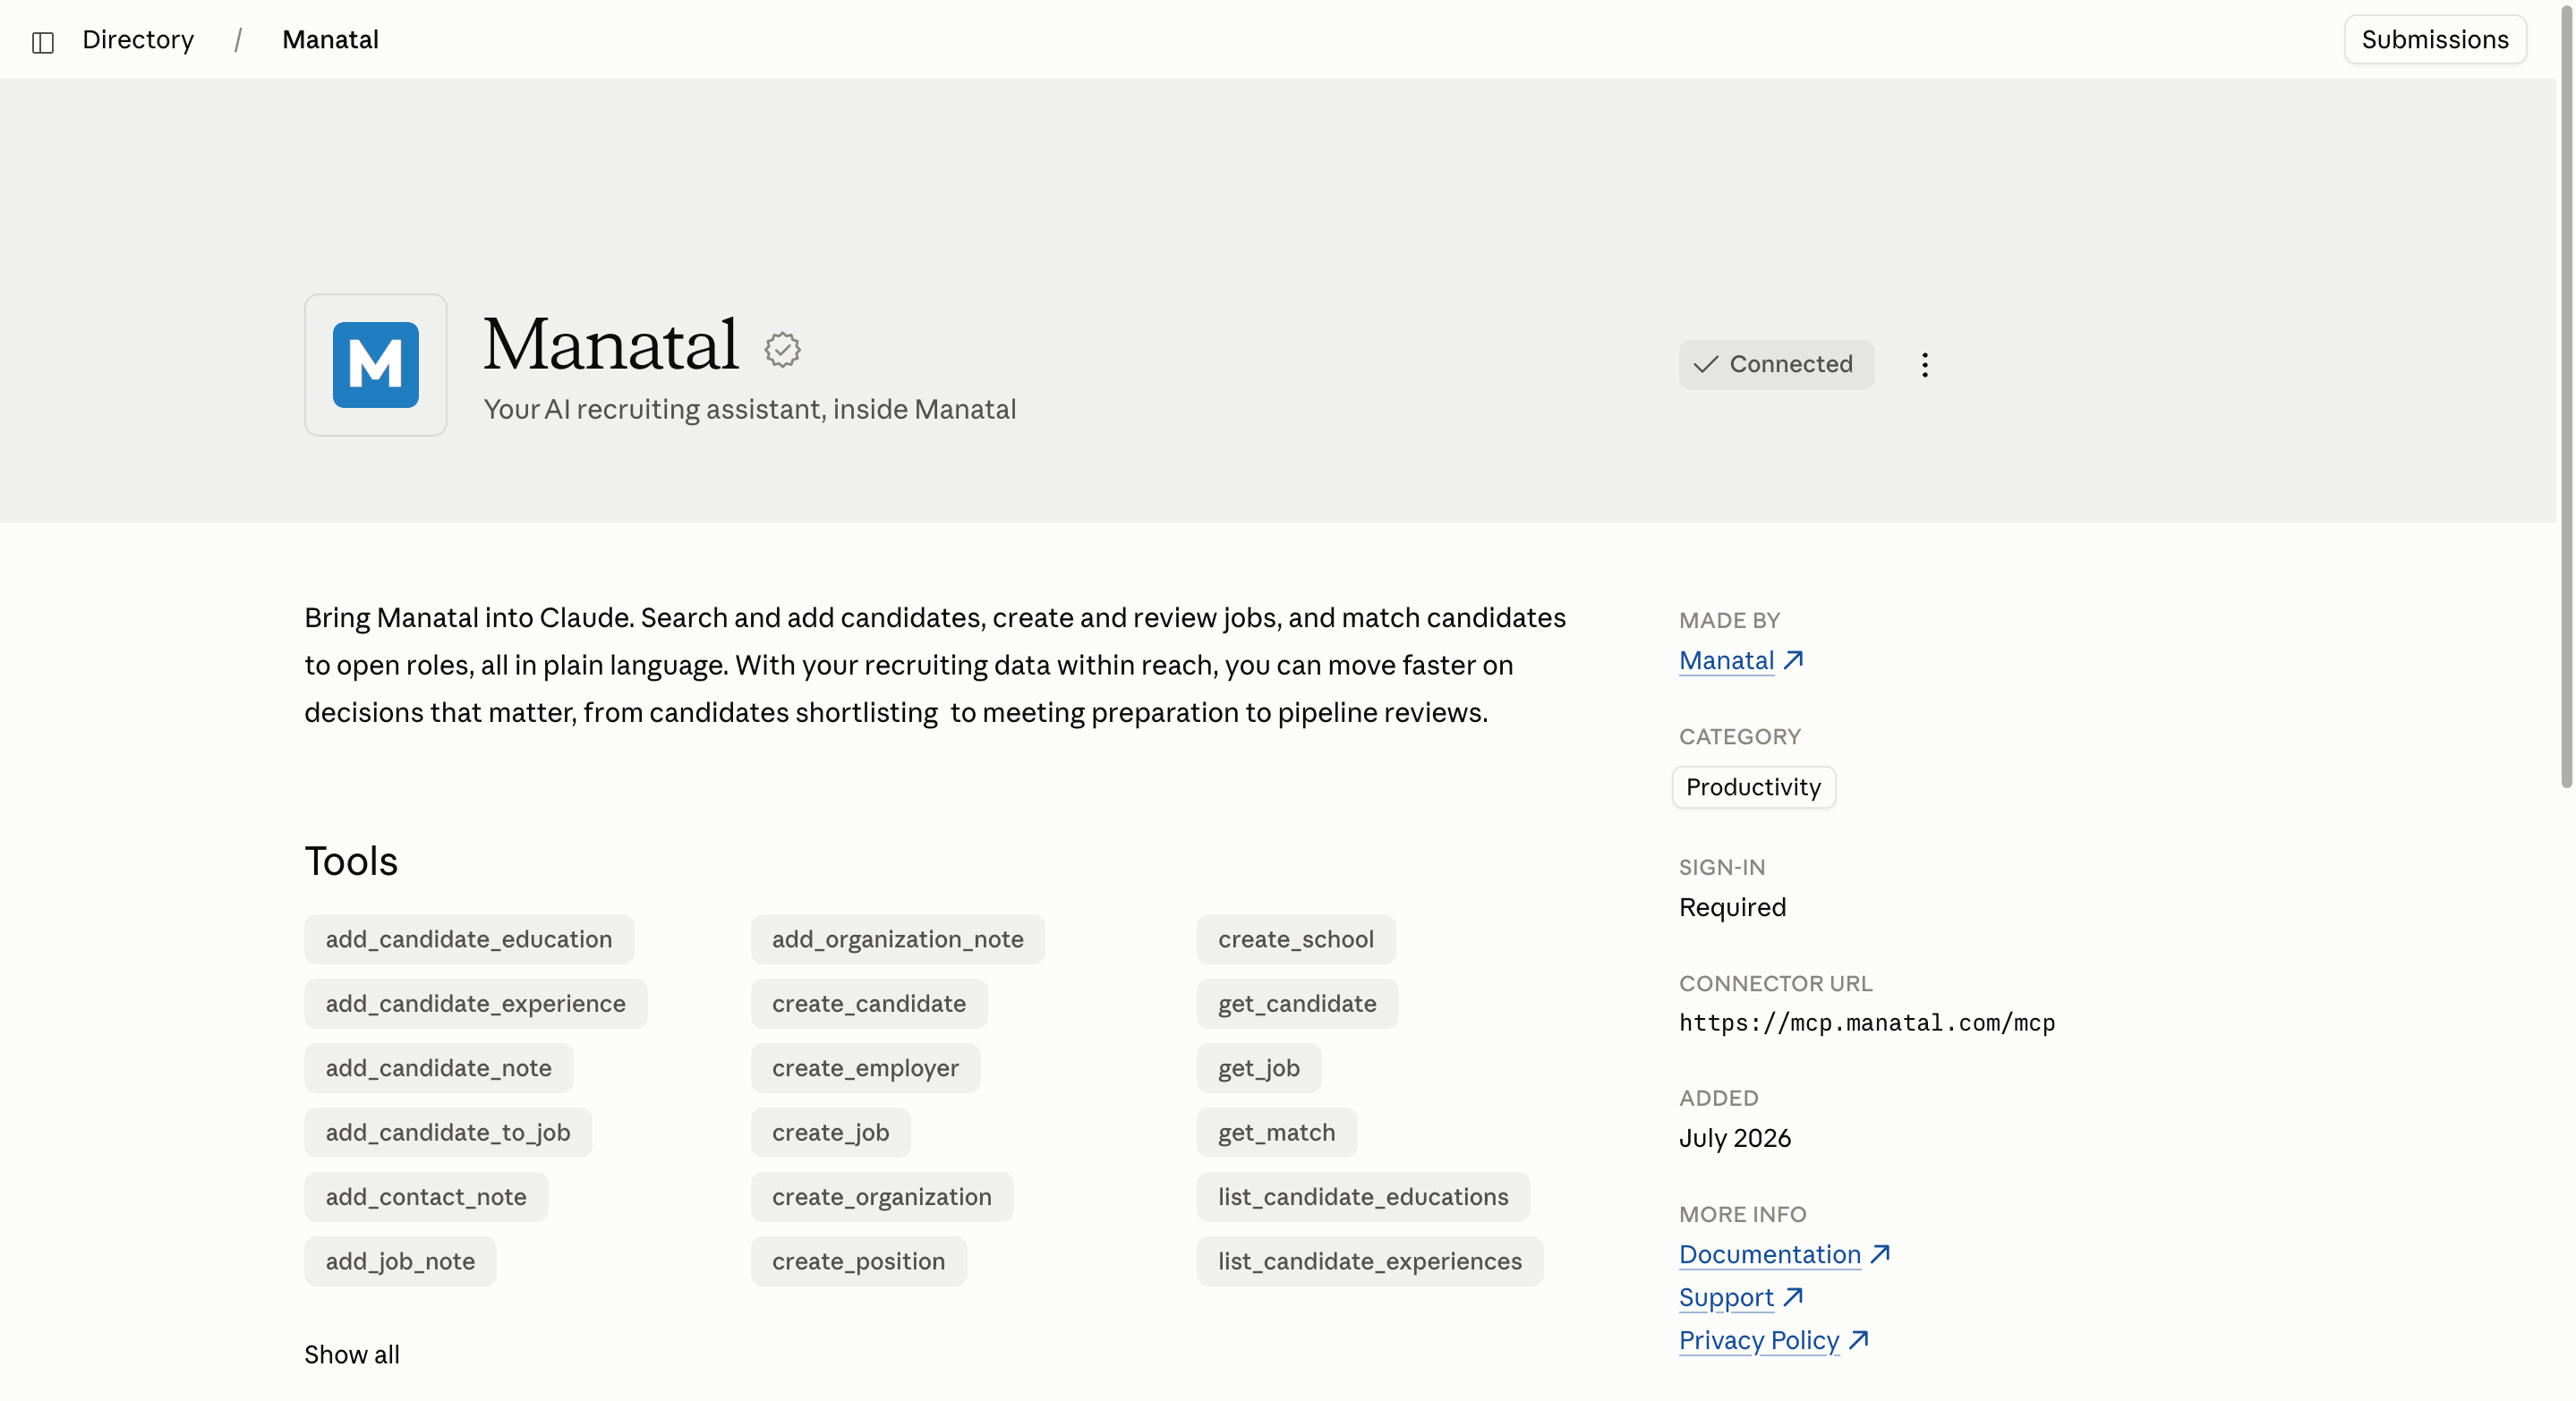Select the Productivity category tag

click(x=1753, y=787)
